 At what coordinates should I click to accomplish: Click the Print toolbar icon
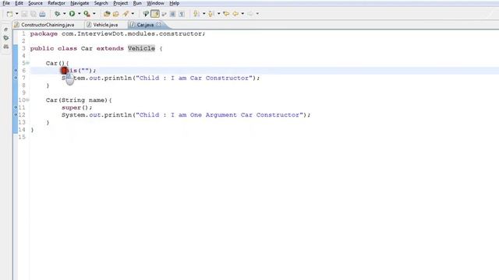click(42, 14)
